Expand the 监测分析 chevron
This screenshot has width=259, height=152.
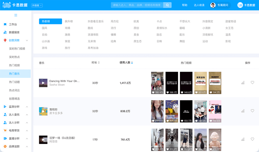point(27,107)
